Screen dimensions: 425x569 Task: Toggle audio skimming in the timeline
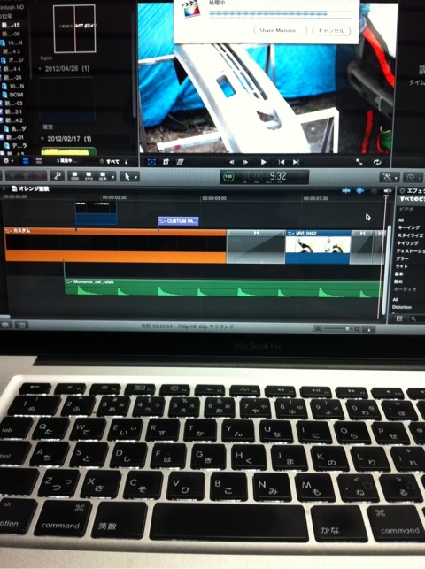(360, 190)
